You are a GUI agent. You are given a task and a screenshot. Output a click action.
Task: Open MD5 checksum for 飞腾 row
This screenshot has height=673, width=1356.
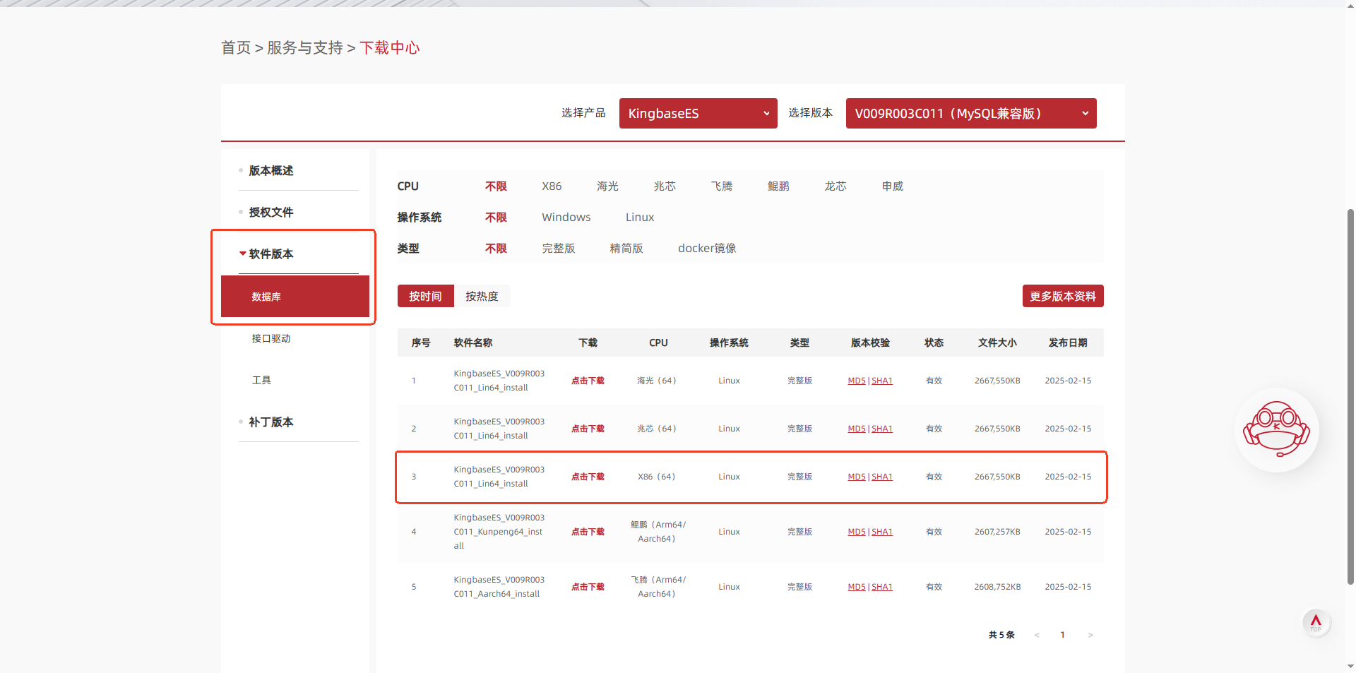pos(857,587)
